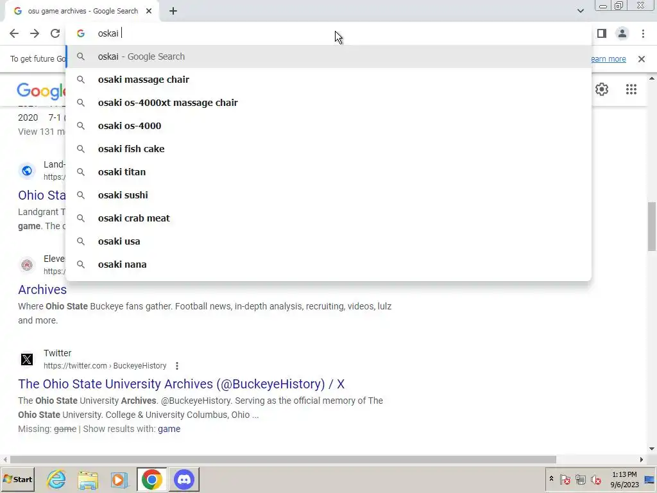The height and width of the screenshot is (493, 657).
Task: Click in the address bar text field
Action: pyautogui.click(x=329, y=33)
